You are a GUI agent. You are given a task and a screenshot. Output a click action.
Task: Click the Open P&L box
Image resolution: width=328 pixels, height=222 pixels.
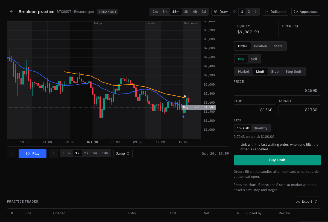(x=300, y=29)
